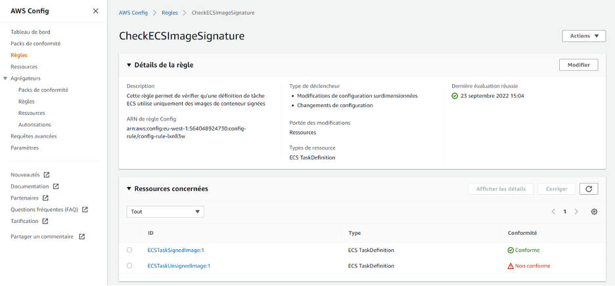615x286 pixels.
Task: Click the ARN de règle Config value
Action: pos(187,133)
